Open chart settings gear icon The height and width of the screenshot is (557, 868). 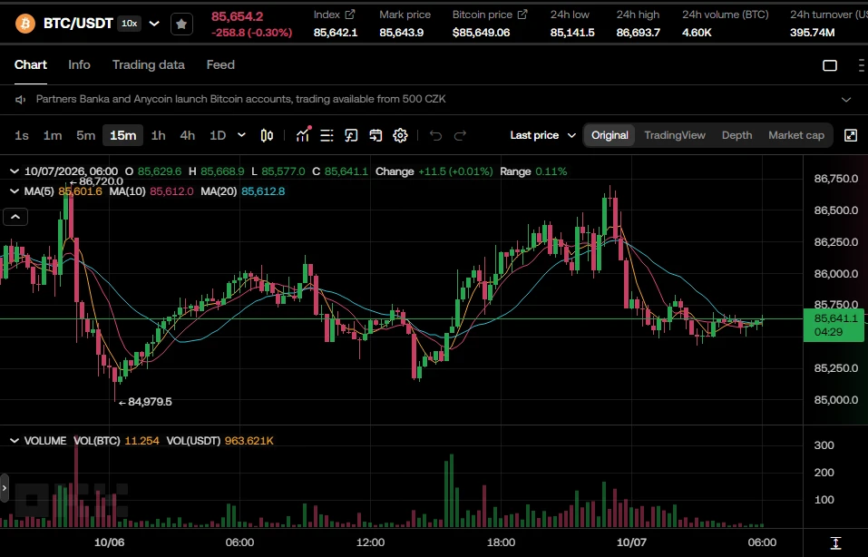click(400, 135)
